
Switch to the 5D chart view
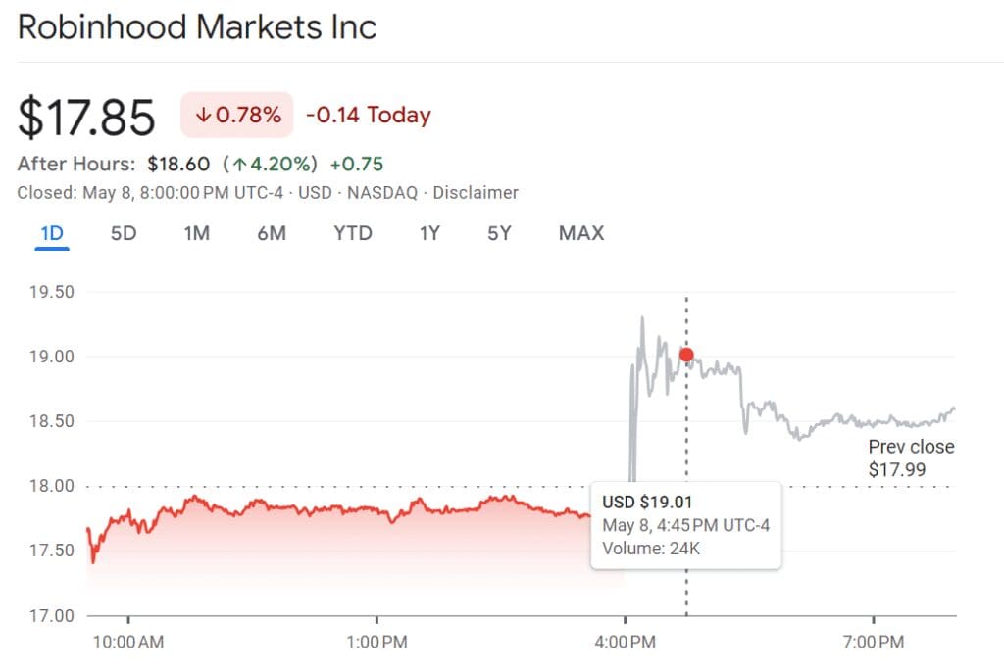click(124, 233)
